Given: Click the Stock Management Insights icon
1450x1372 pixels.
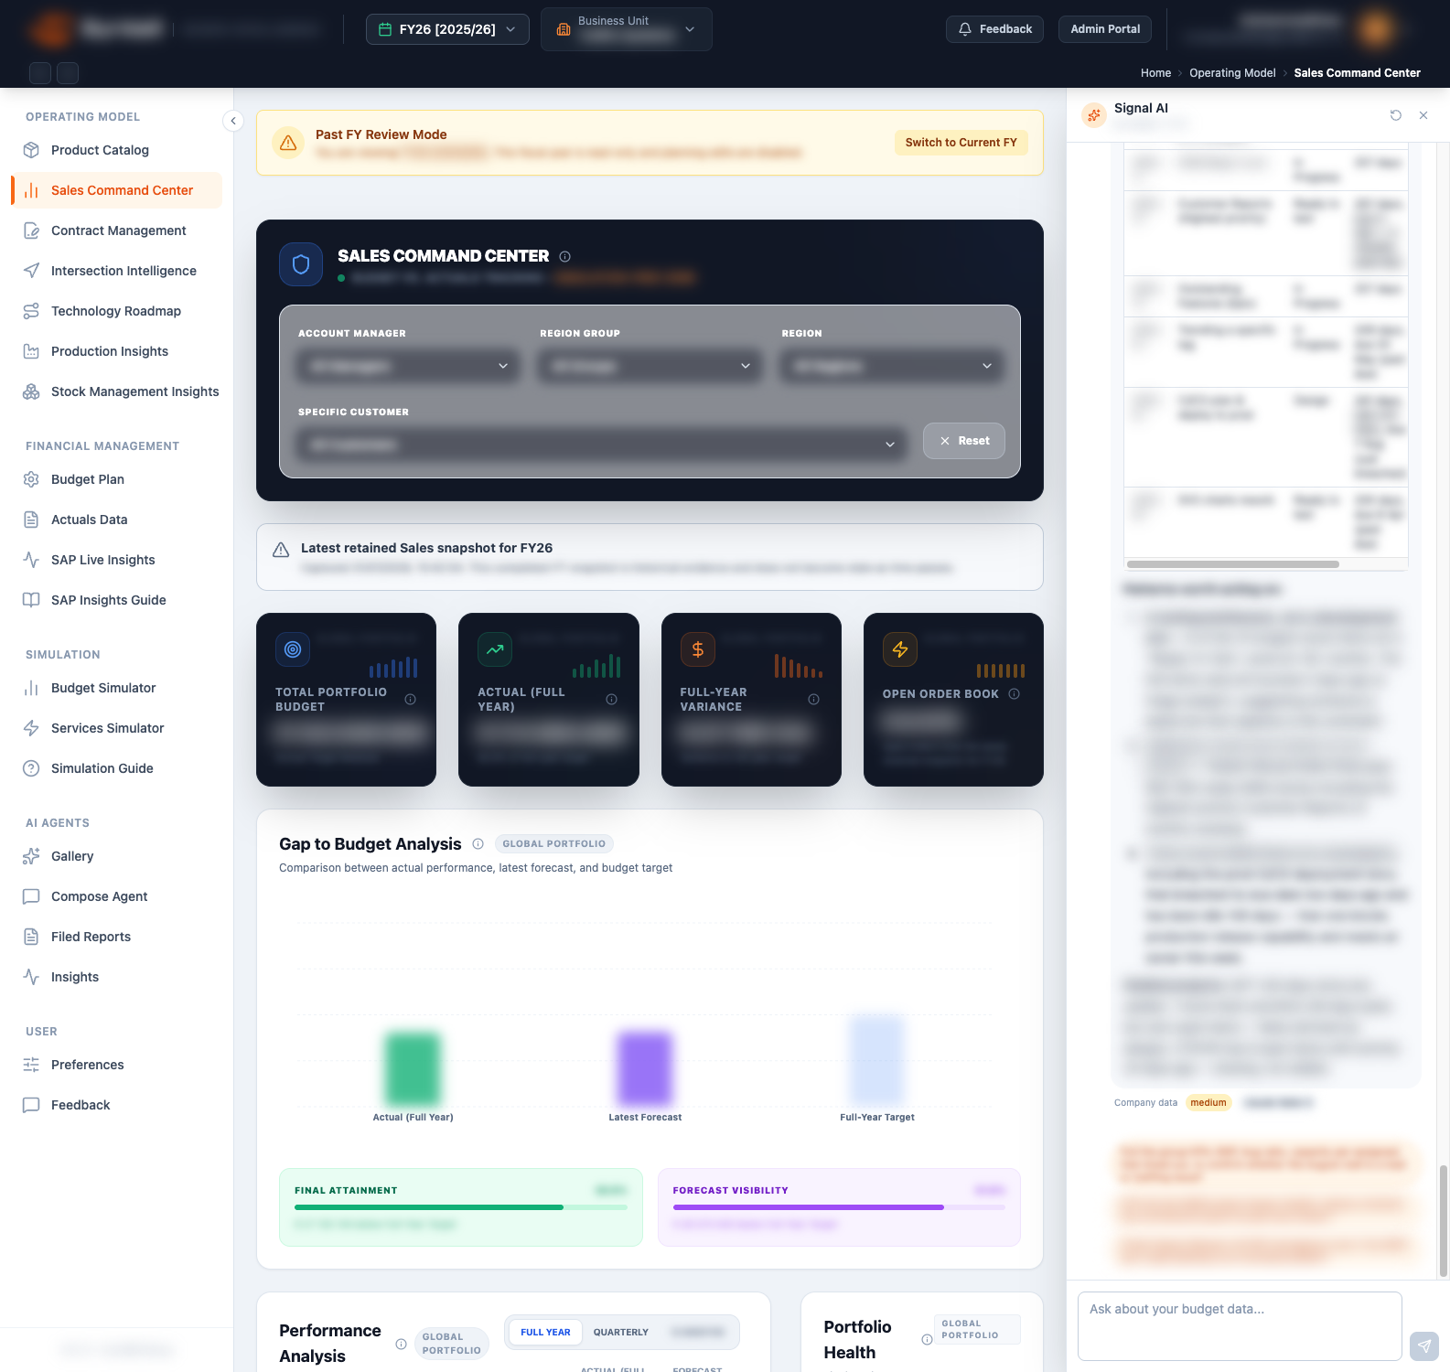Looking at the screenshot, I should 31,391.
